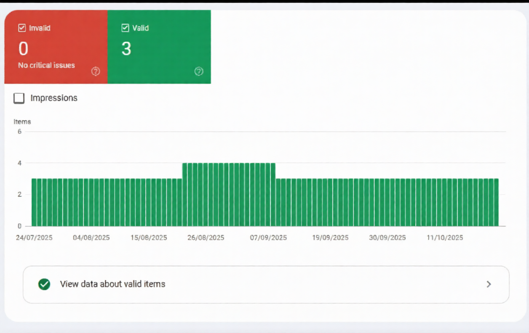Image resolution: width=529 pixels, height=333 pixels.
Task: Open View data about valid items
Action: [x=113, y=284]
